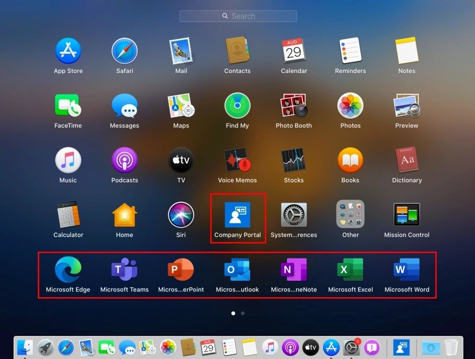Launch Safari from Launchpad grid
Screen dimensions: 475x359
click(124, 51)
